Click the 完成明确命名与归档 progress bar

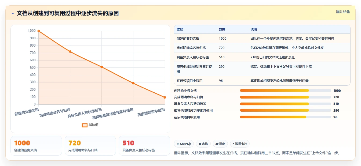[285, 97]
